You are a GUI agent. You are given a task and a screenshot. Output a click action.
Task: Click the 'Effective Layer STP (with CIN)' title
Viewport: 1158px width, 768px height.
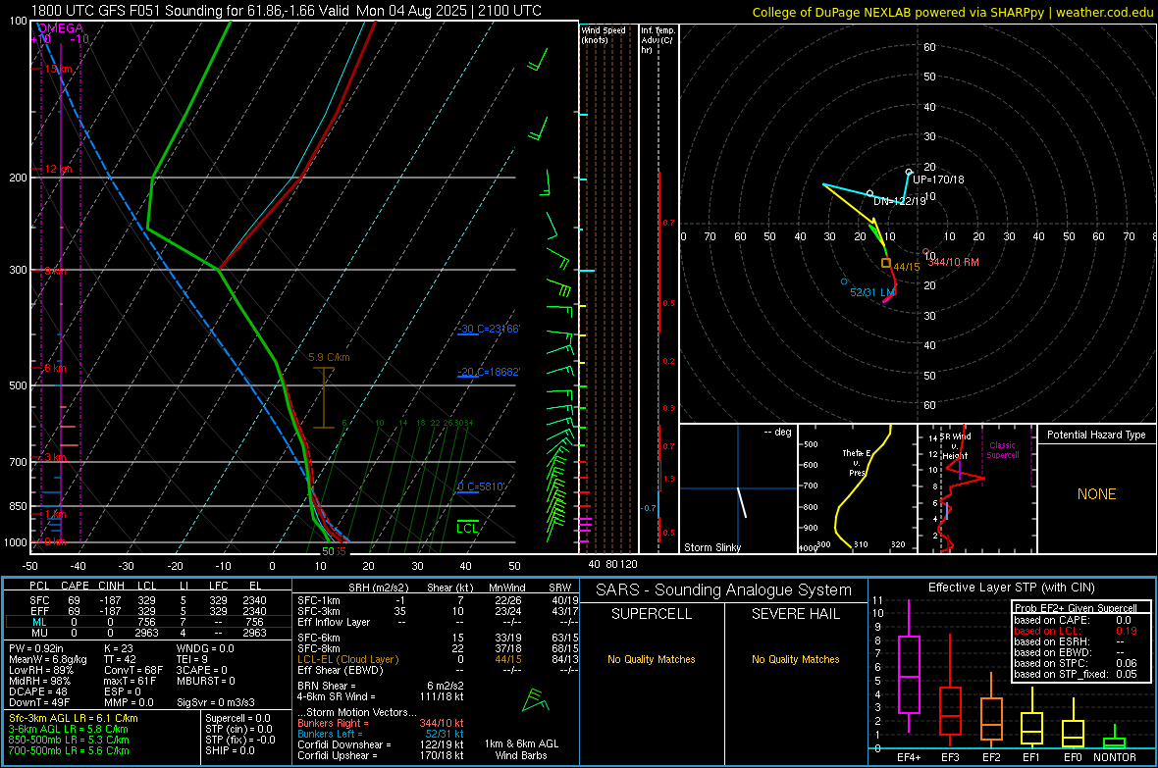click(x=1011, y=588)
